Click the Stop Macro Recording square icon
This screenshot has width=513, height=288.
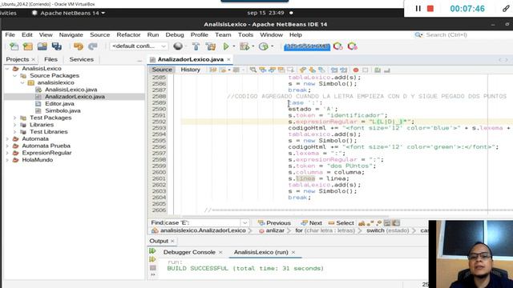click(x=366, y=70)
